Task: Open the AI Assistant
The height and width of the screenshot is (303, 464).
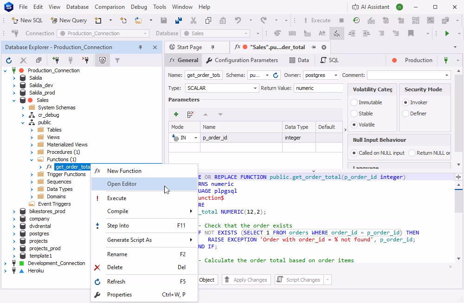Action: click(x=370, y=7)
